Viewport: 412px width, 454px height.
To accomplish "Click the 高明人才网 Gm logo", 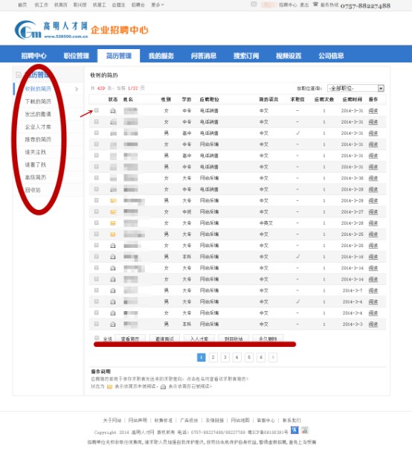I will pyautogui.click(x=51, y=30).
